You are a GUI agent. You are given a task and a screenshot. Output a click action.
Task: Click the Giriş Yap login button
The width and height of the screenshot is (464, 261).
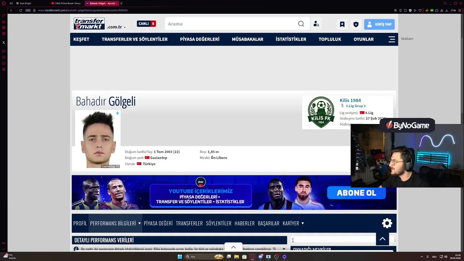click(380, 24)
